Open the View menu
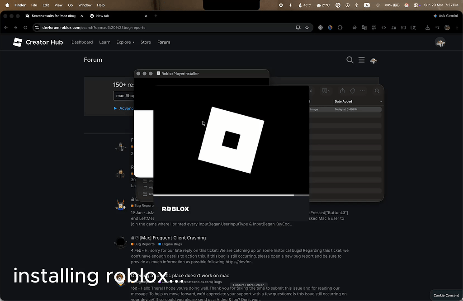Screen dimensions: 463x301 click(x=58, y=5)
